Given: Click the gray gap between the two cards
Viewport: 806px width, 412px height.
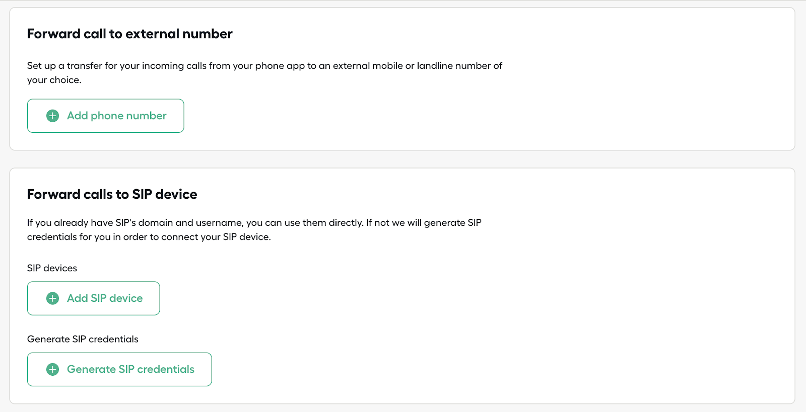Looking at the screenshot, I should tap(402, 159).
